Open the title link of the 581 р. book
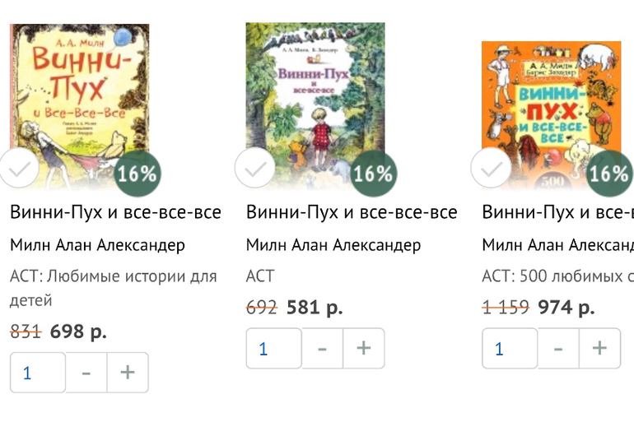634x422 pixels. click(352, 212)
